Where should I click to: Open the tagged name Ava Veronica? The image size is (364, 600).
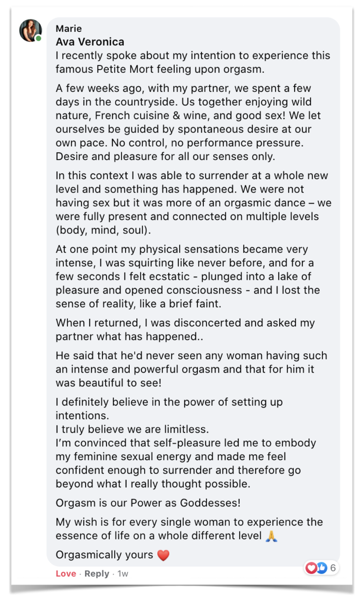(x=90, y=42)
